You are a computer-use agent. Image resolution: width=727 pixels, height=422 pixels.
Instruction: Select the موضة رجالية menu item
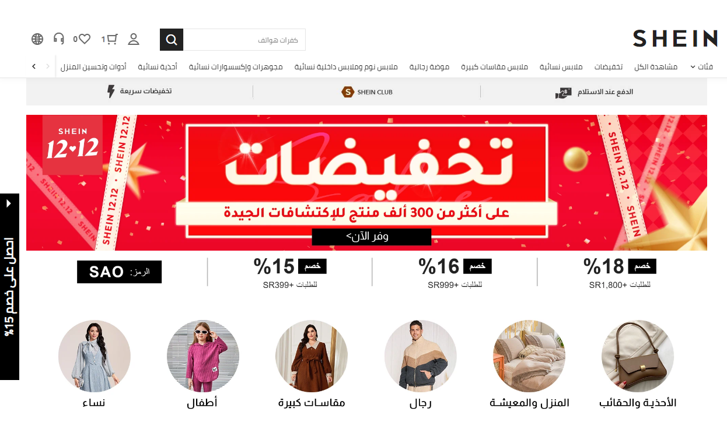pos(429,67)
